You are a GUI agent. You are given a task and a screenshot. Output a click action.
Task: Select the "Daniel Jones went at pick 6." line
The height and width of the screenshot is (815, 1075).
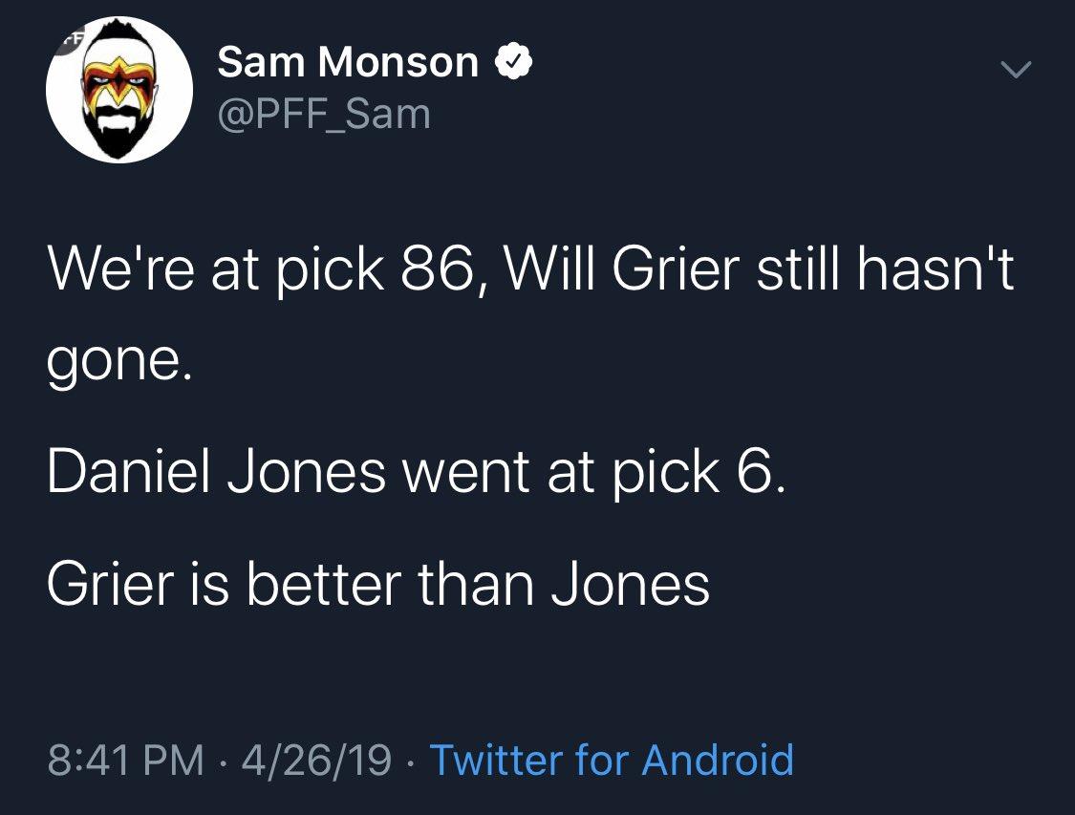(417, 472)
